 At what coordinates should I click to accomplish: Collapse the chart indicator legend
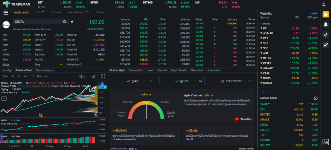(x=4, y=98)
